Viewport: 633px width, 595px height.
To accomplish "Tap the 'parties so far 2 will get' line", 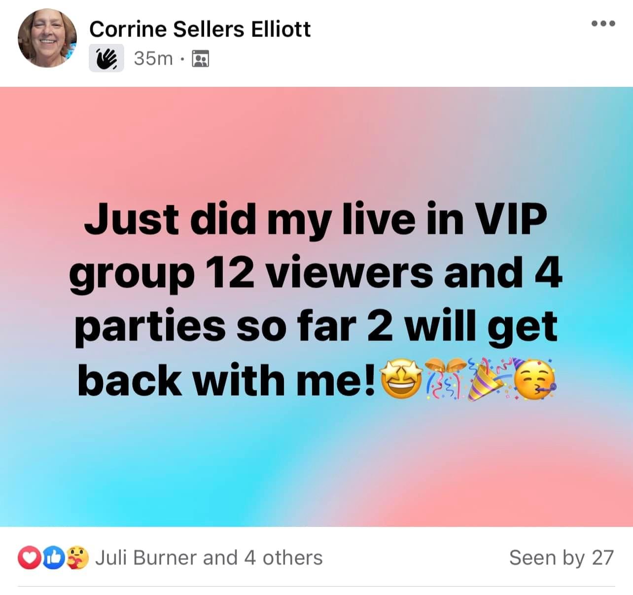I will pos(316,327).
